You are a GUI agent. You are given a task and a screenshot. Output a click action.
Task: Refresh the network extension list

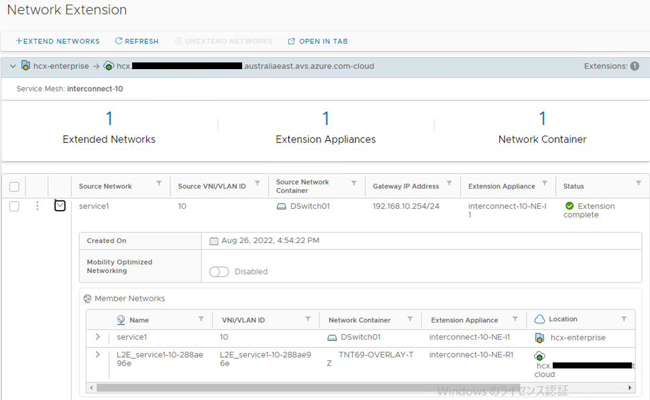(137, 41)
